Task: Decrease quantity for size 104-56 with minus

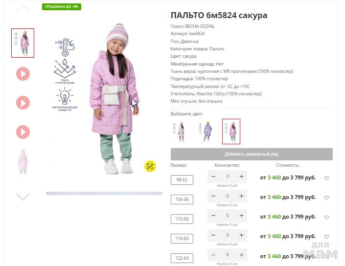Action: pyautogui.click(x=213, y=196)
